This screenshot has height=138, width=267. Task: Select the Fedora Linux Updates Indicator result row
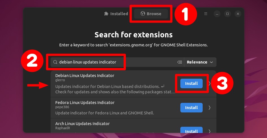(x=133, y=108)
